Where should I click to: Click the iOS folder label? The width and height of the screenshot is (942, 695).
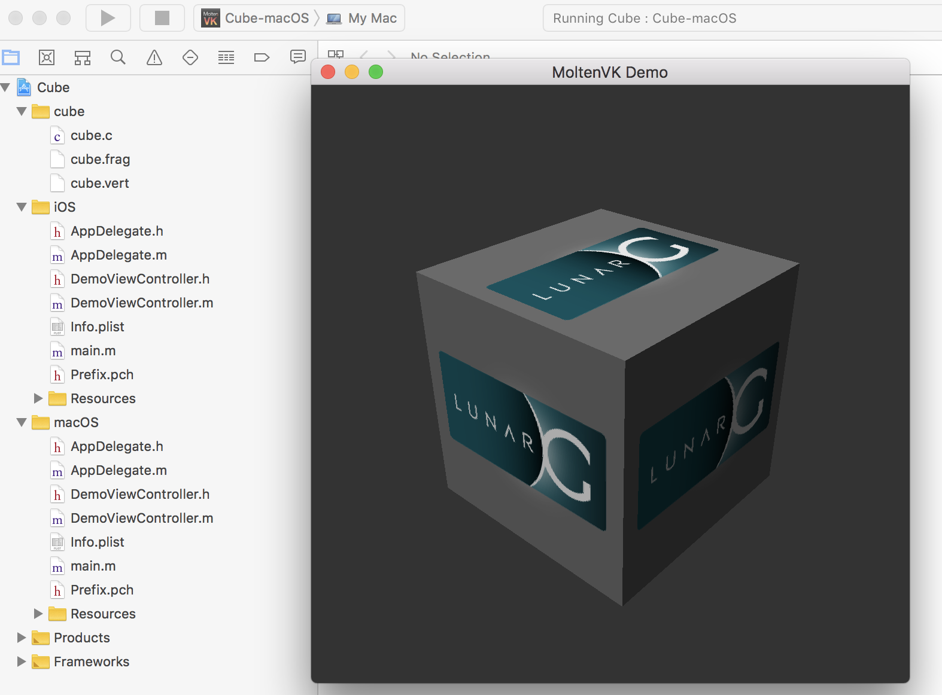coord(65,207)
